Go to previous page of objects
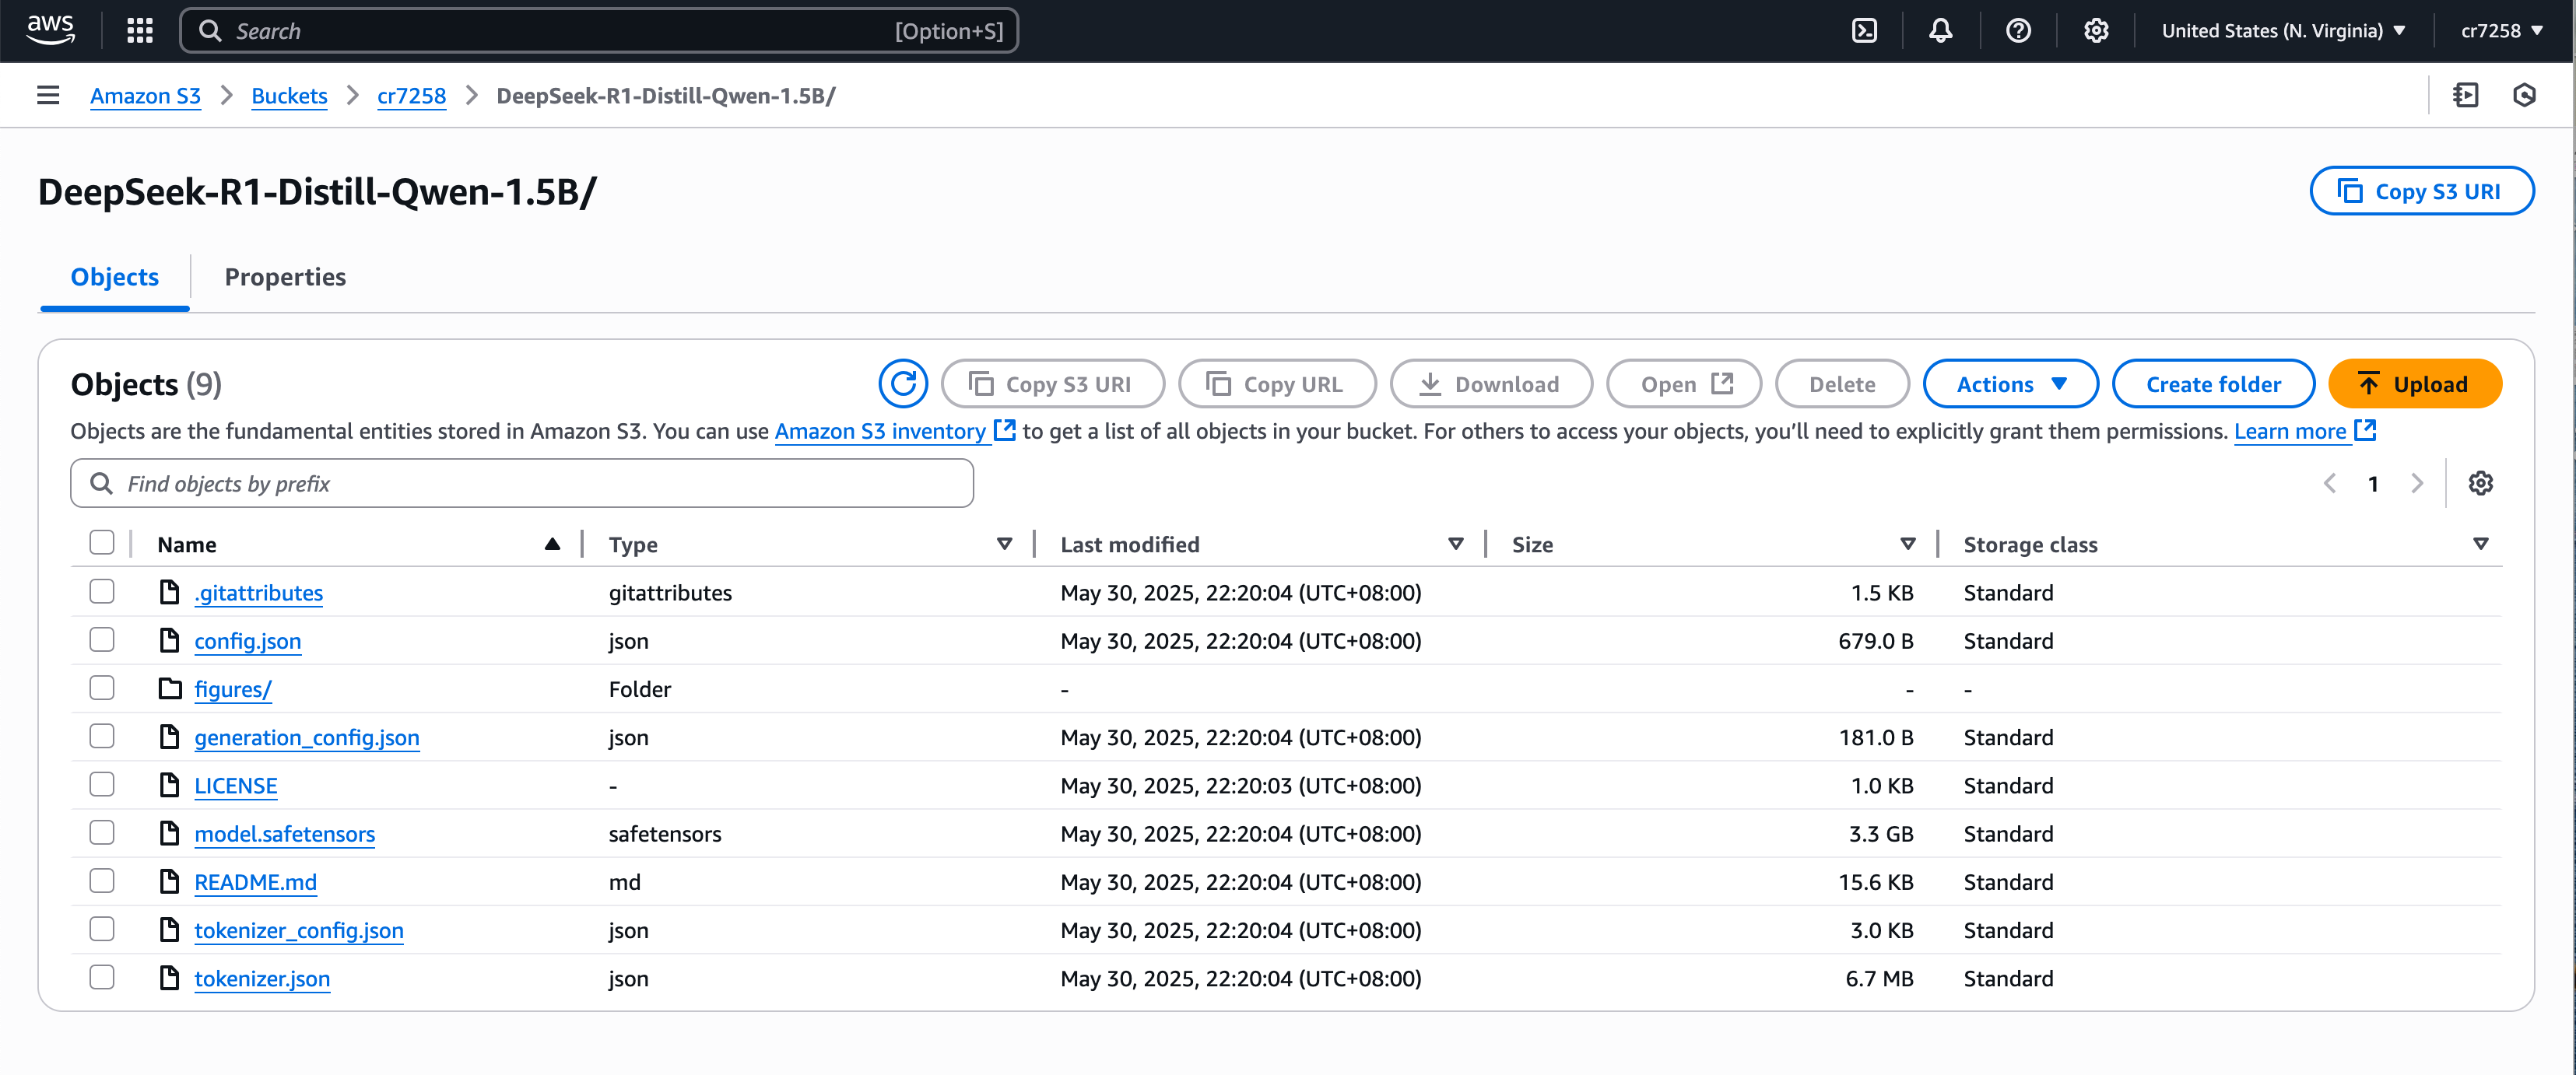Screen dimensions: 2576x1075 [2330, 484]
